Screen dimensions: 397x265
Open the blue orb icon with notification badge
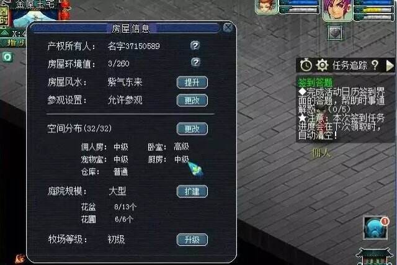(x=375, y=228)
